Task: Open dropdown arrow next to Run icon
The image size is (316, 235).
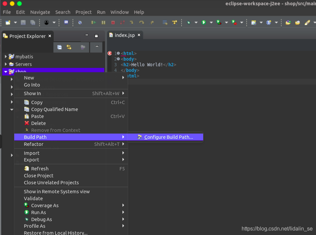Action: pyautogui.click(x=211, y=22)
